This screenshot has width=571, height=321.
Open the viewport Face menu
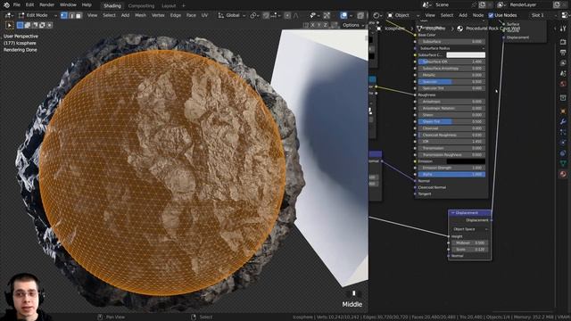pyautogui.click(x=191, y=15)
